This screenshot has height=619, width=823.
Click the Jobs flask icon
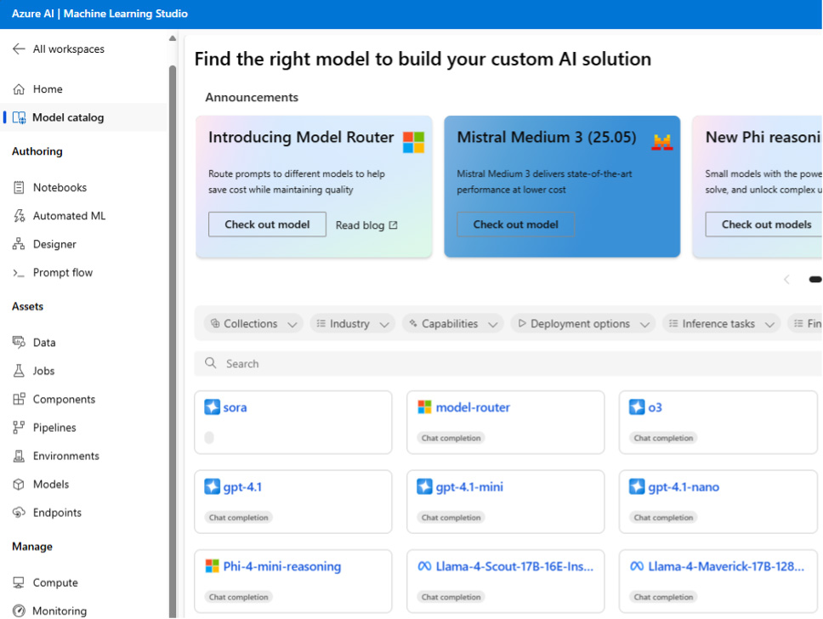click(x=19, y=371)
